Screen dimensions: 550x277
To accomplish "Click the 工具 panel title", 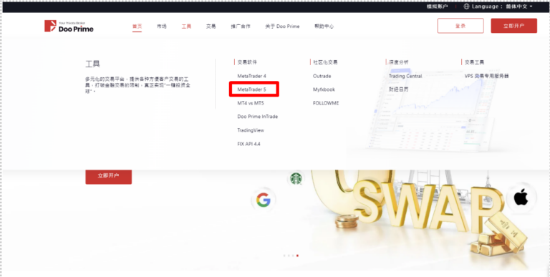I will coord(92,64).
